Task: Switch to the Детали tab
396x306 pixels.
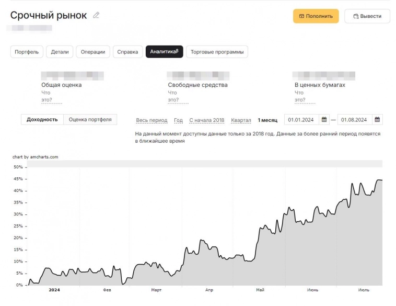Action: coord(60,52)
